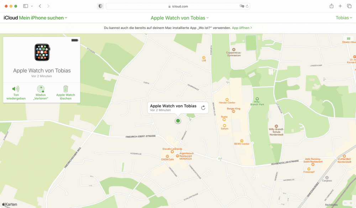Zoom in the map with plus button
Screen dimensions: 356x208
(x=351, y=203)
